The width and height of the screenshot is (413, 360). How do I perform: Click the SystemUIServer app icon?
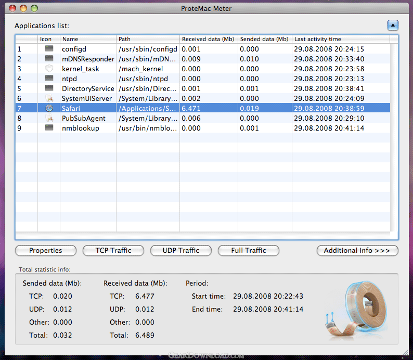pos(49,98)
